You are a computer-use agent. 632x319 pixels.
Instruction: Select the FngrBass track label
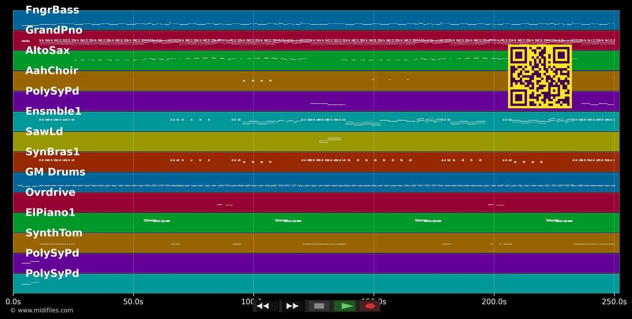(52, 10)
